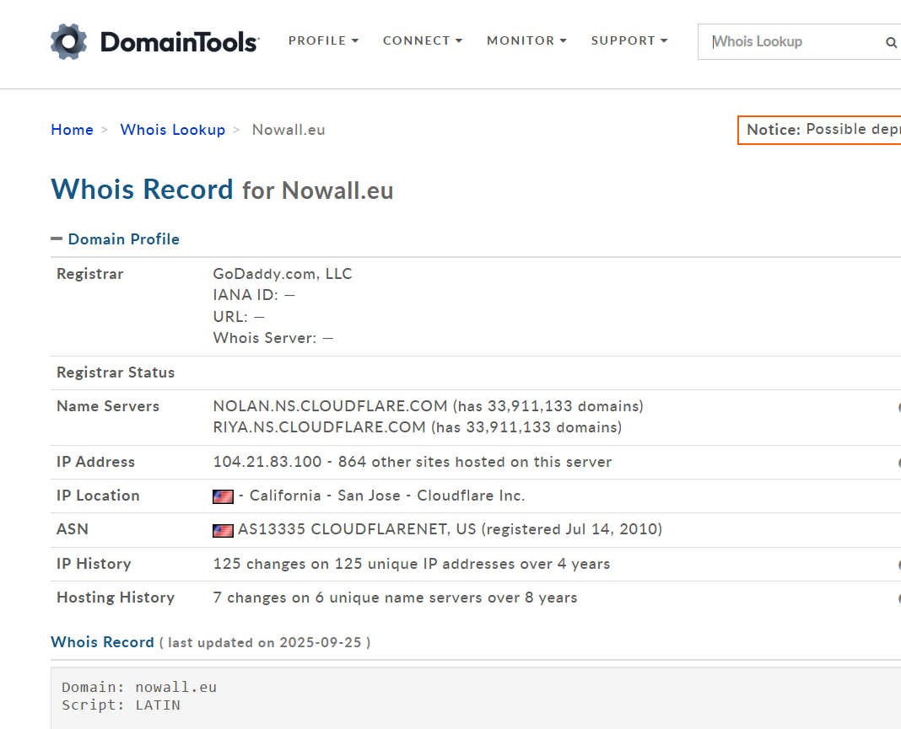Click the Whois Record last updated heading

(x=102, y=642)
